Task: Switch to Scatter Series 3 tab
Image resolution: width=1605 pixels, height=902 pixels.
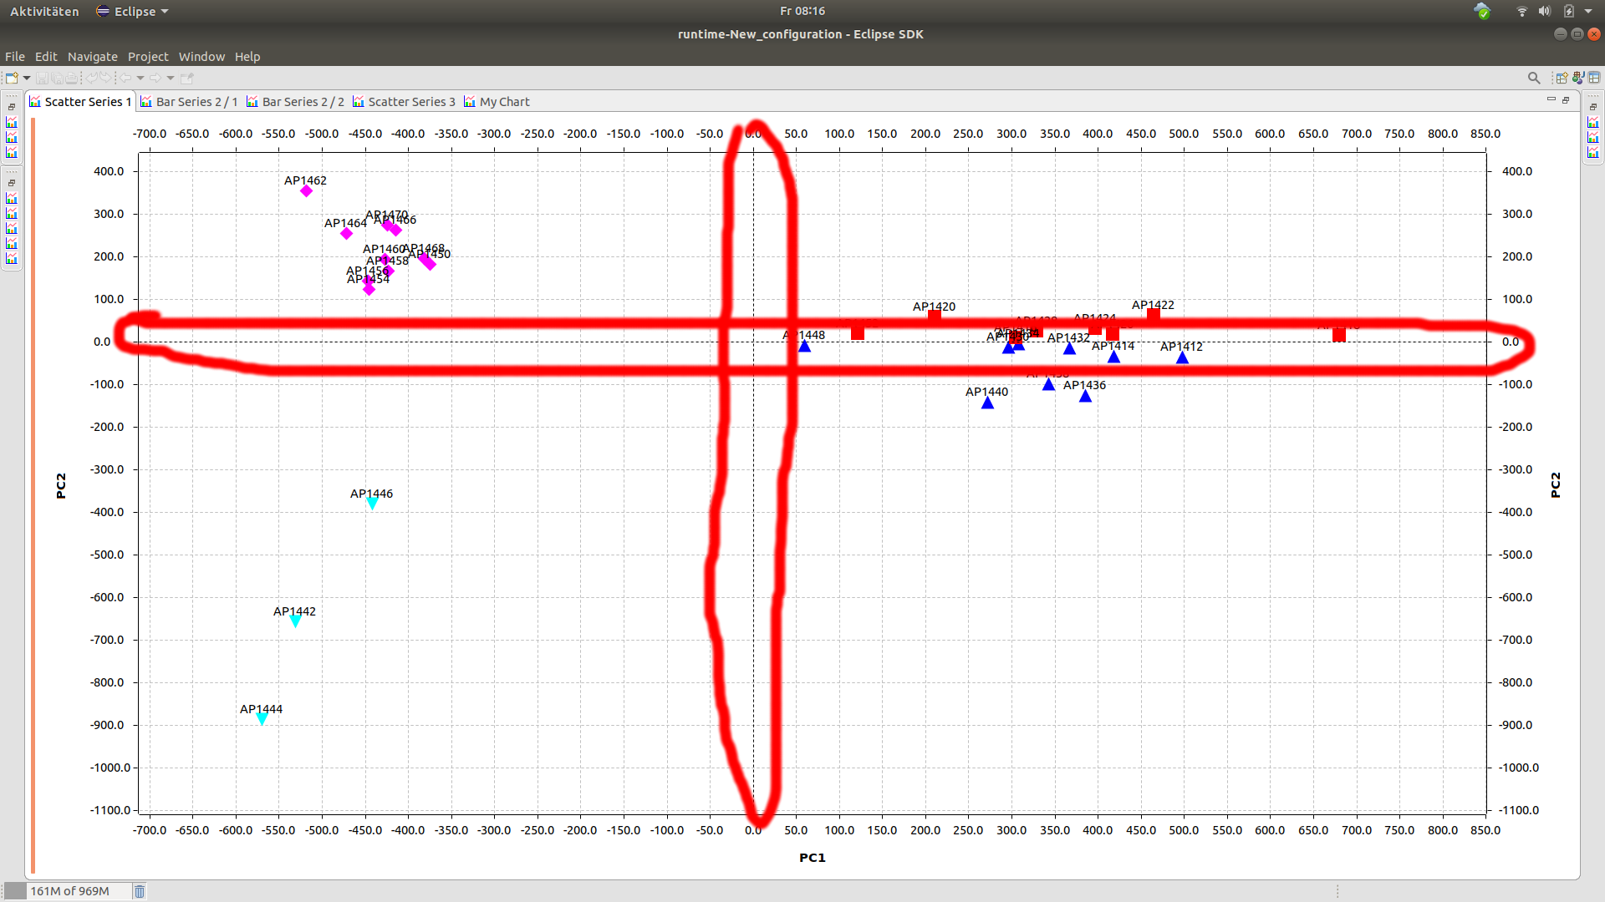Action: [404, 102]
